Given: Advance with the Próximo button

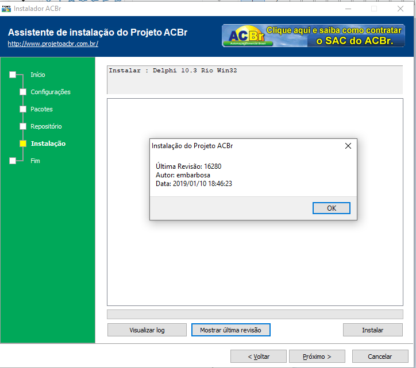Looking at the screenshot, I should (317, 357).
